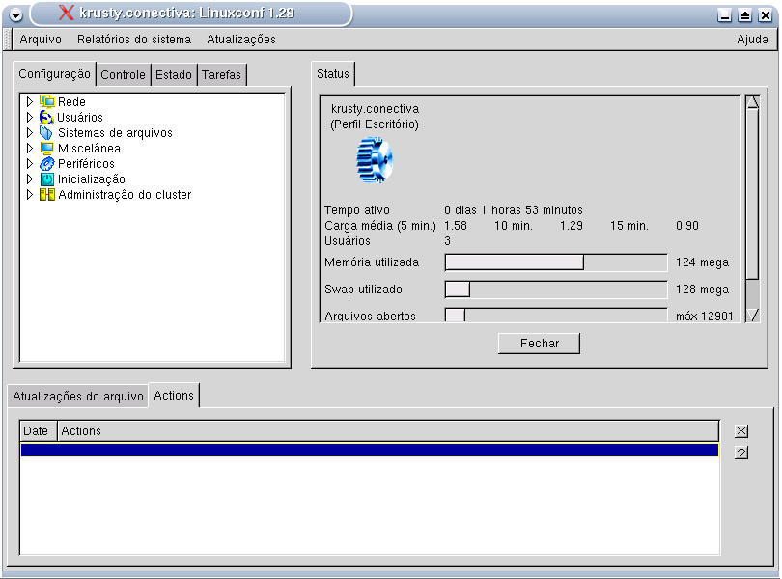782x579 pixels.
Task: Click the Usuários users icon
Action: point(46,117)
